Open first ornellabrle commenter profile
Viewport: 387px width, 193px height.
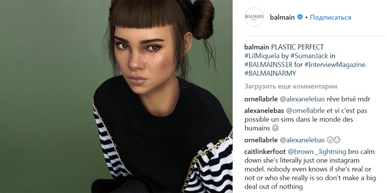tap(261, 99)
